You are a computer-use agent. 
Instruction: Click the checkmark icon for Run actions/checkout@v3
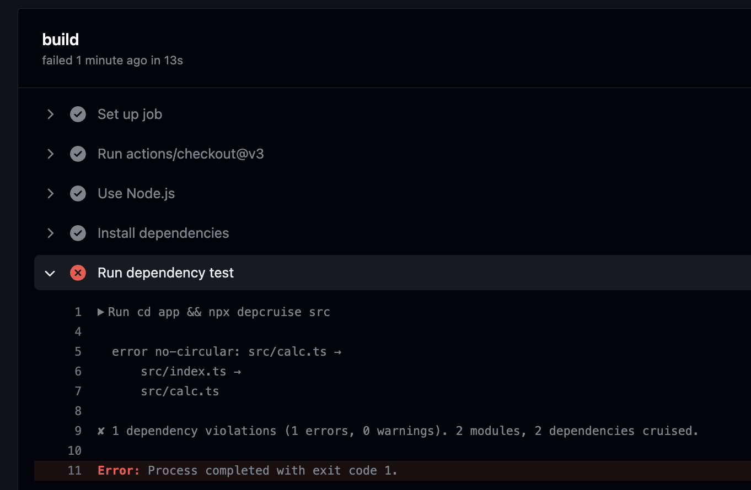click(x=78, y=154)
